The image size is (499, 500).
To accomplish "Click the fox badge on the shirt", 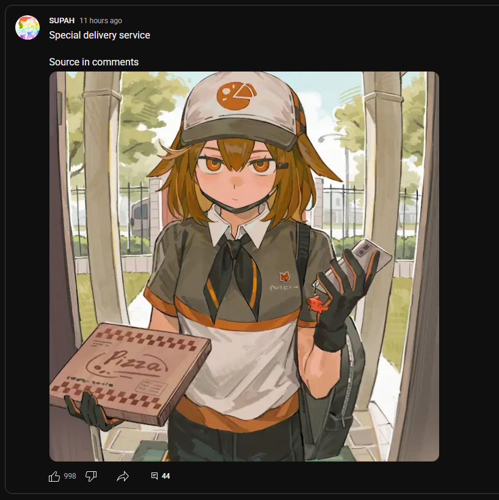I will pyautogui.click(x=284, y=278).
